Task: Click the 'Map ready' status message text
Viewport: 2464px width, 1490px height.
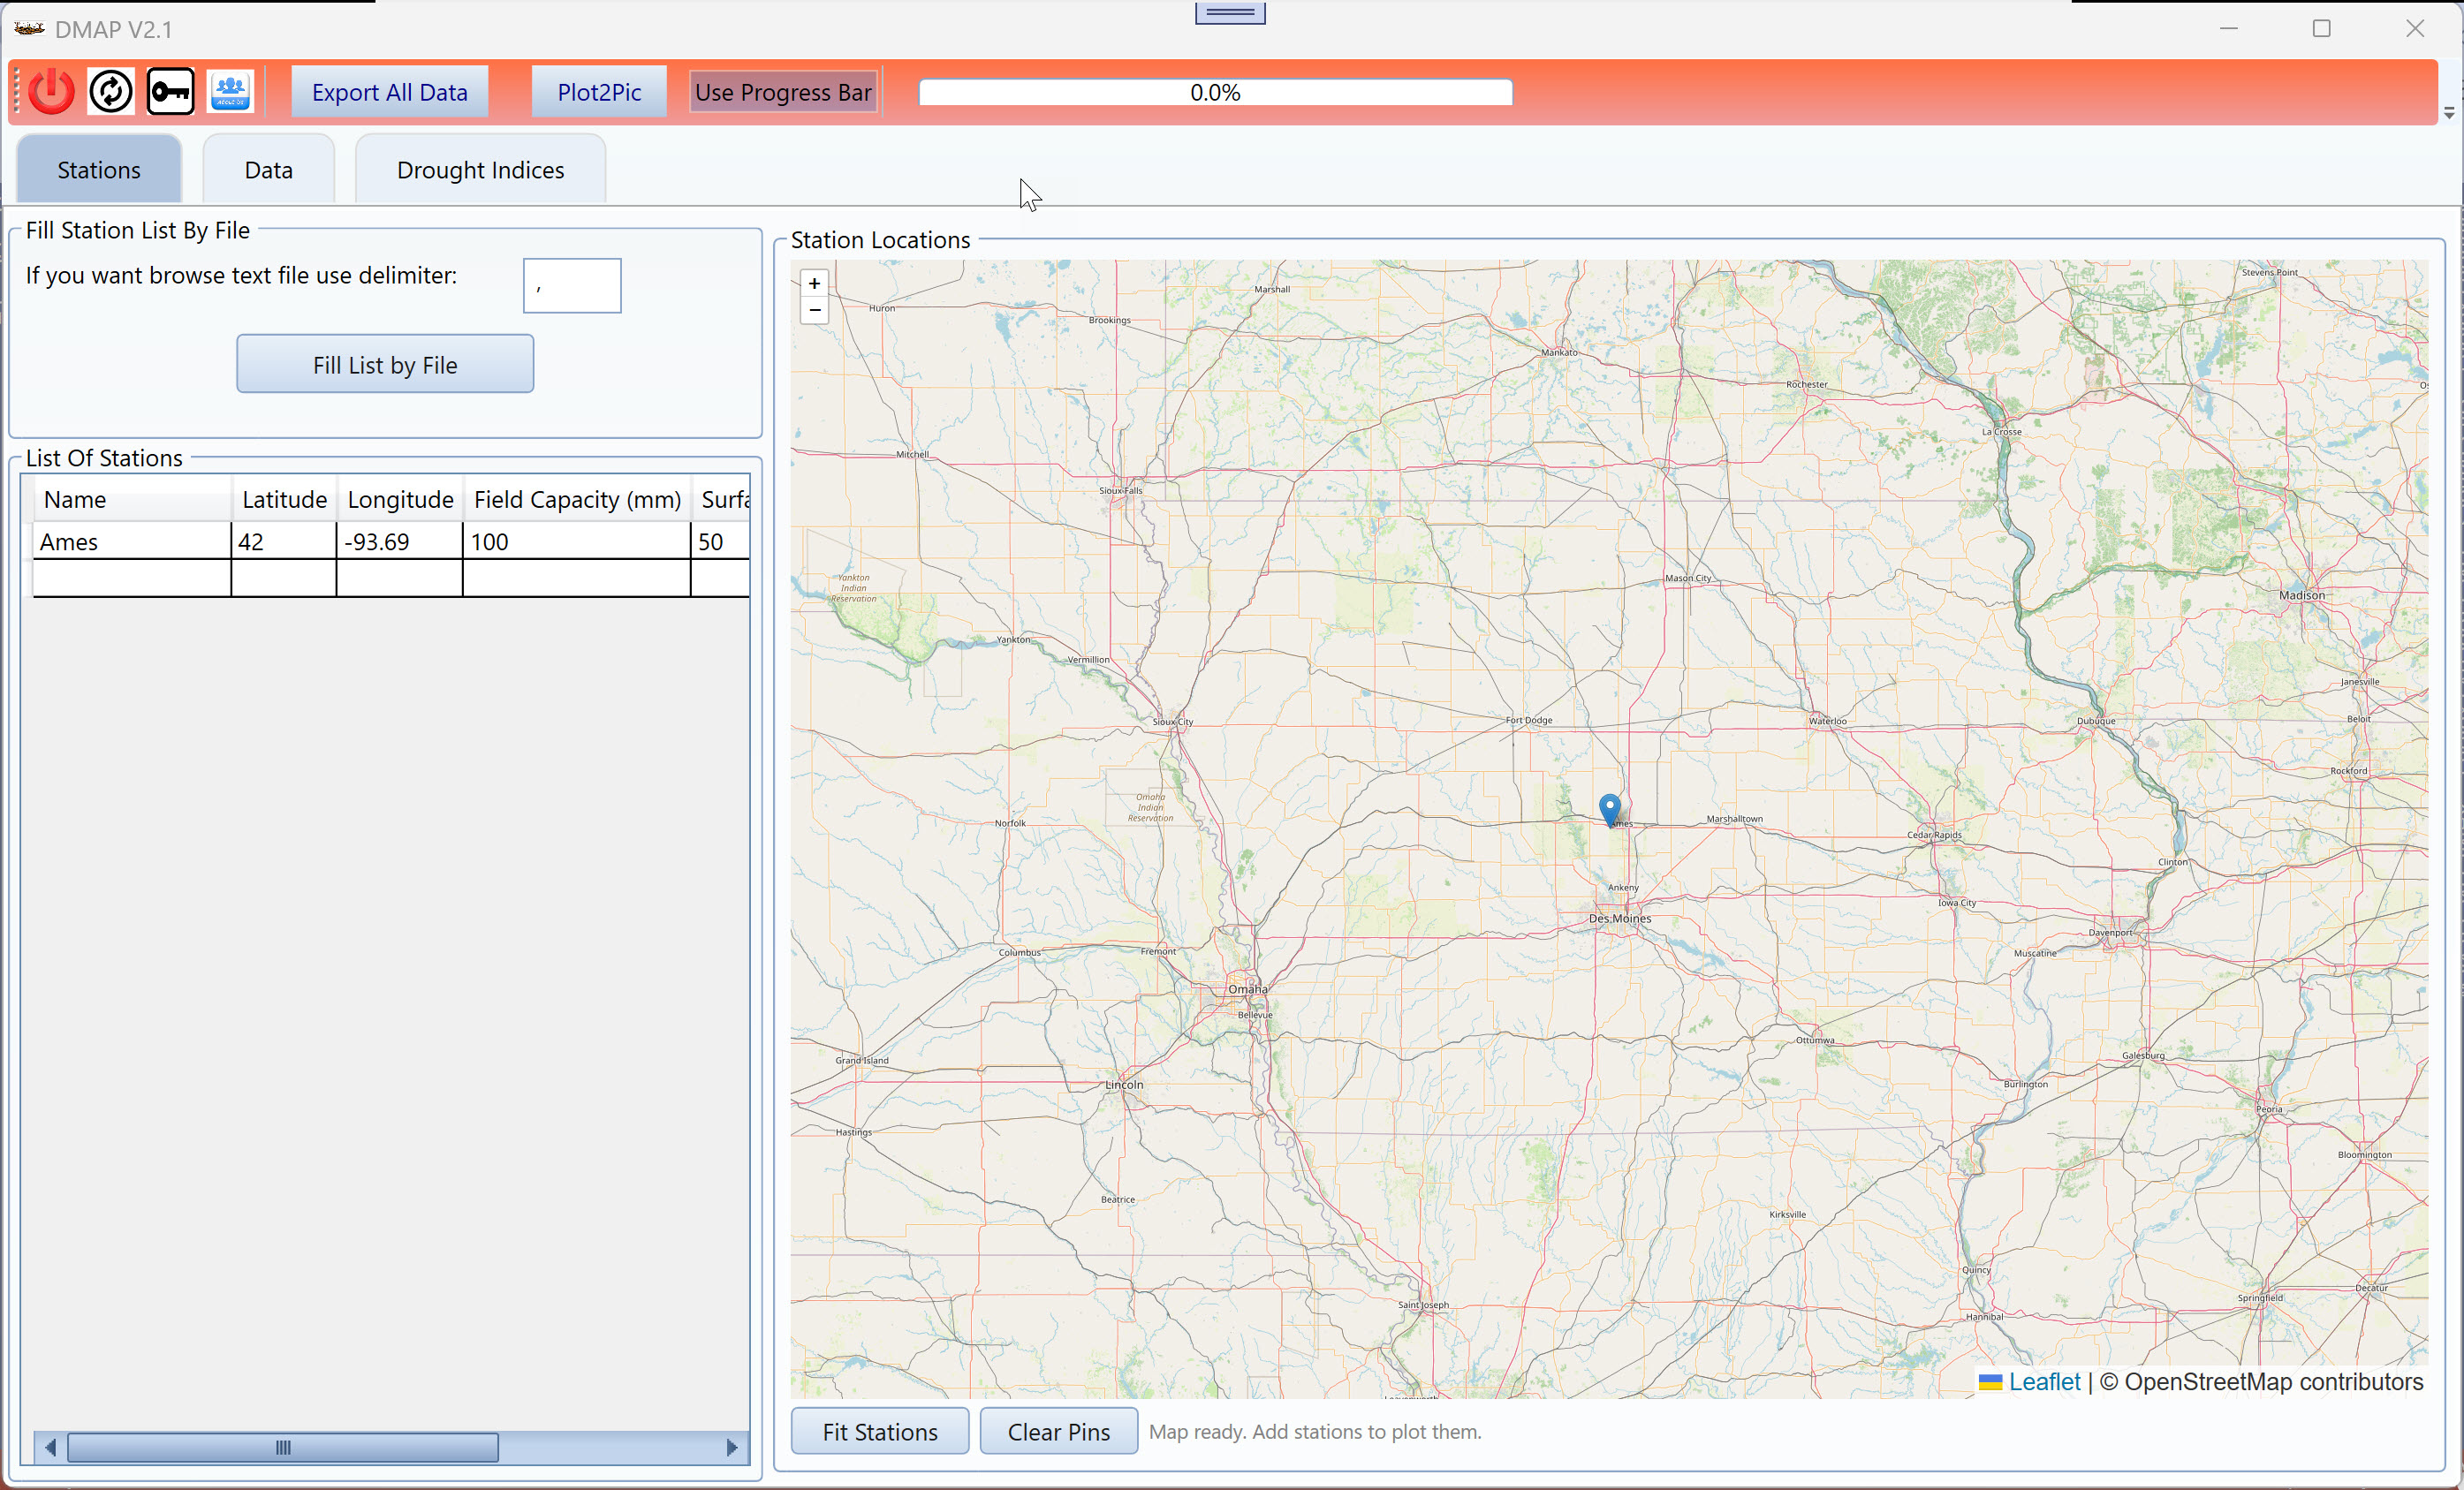Action: [1315, 1432]
